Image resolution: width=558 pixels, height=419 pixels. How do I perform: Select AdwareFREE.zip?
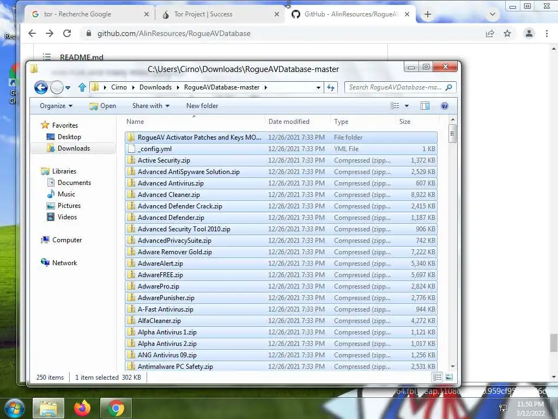tap(281, 275)
